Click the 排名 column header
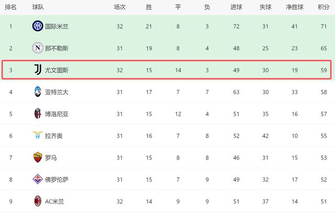This screenshot has width=335, height=213. coord(10,7)
